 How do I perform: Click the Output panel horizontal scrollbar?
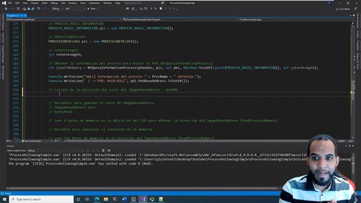(x=143, y=188)
